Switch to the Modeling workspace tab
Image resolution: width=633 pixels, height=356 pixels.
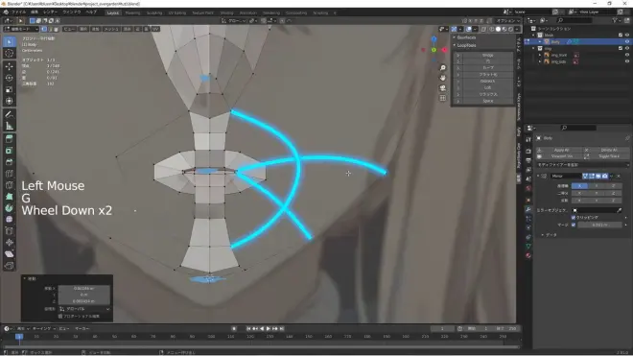click(132, 12)
